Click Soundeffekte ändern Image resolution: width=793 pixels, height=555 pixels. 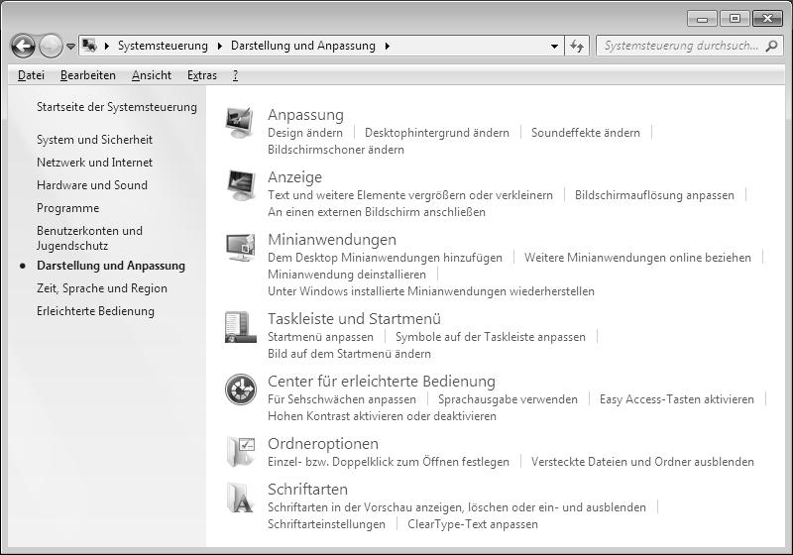pos(586,133)
